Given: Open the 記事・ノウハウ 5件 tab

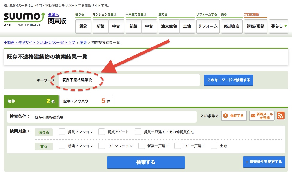Looking at the screenshot, I should [x=86, y=101].
